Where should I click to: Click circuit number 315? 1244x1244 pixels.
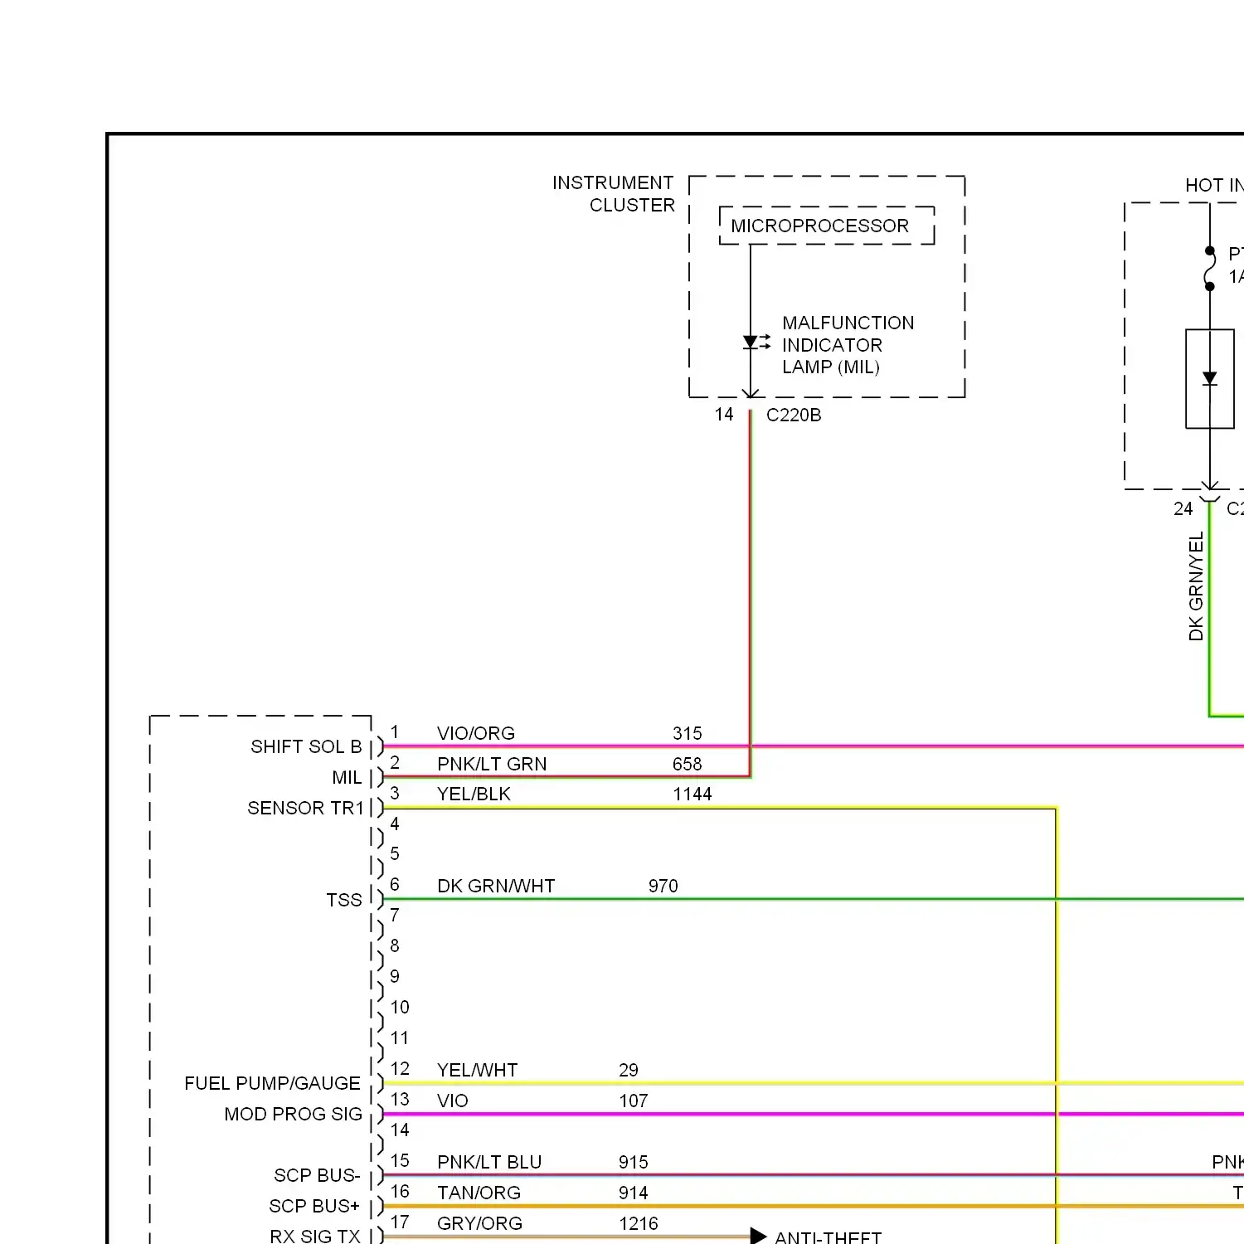coord(688,733)
